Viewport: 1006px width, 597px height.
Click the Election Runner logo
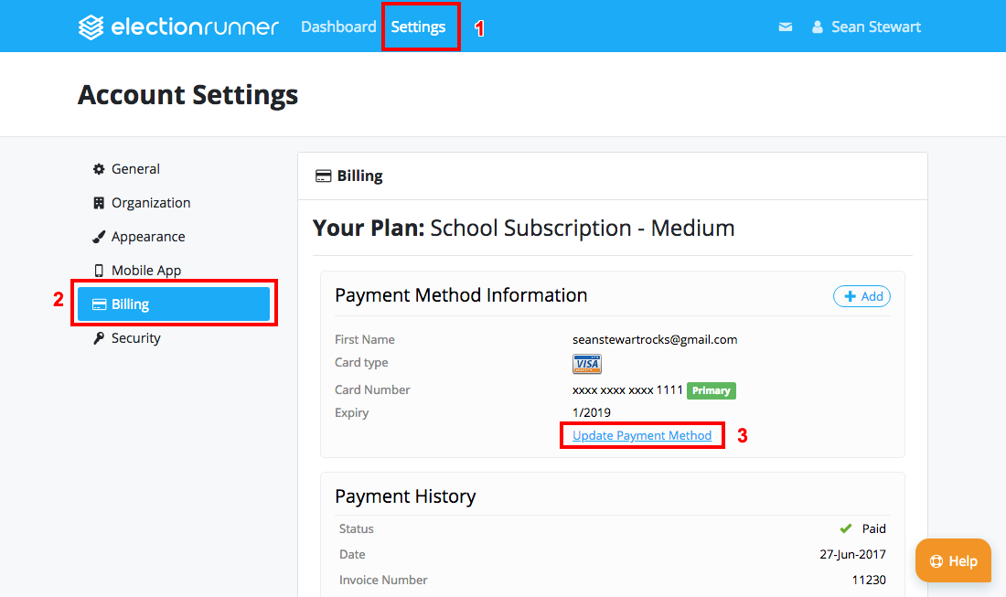coord(178,27)
